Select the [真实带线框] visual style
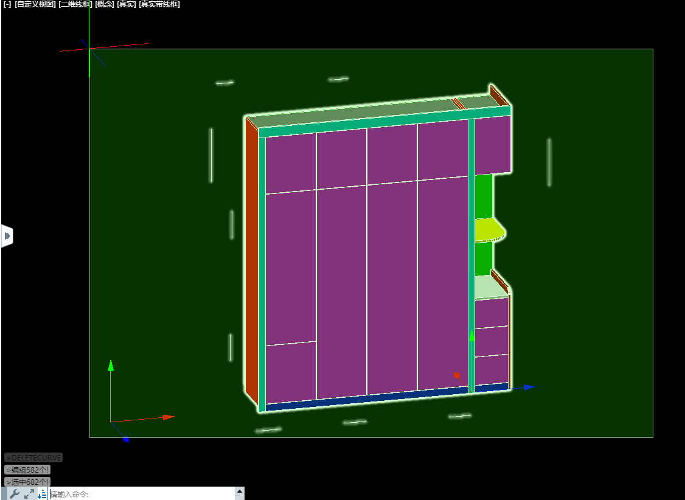This screenshot has width=685, height=500. [x=159, y=4]
